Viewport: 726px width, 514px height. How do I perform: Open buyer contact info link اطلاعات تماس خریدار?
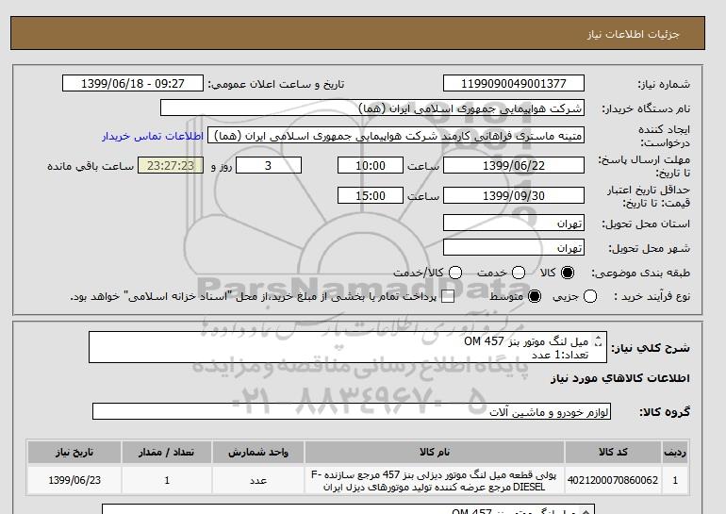[153, 137]
